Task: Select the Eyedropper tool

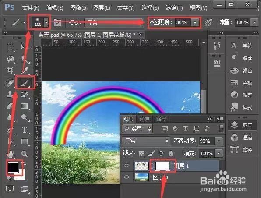Action: [25, 70]
